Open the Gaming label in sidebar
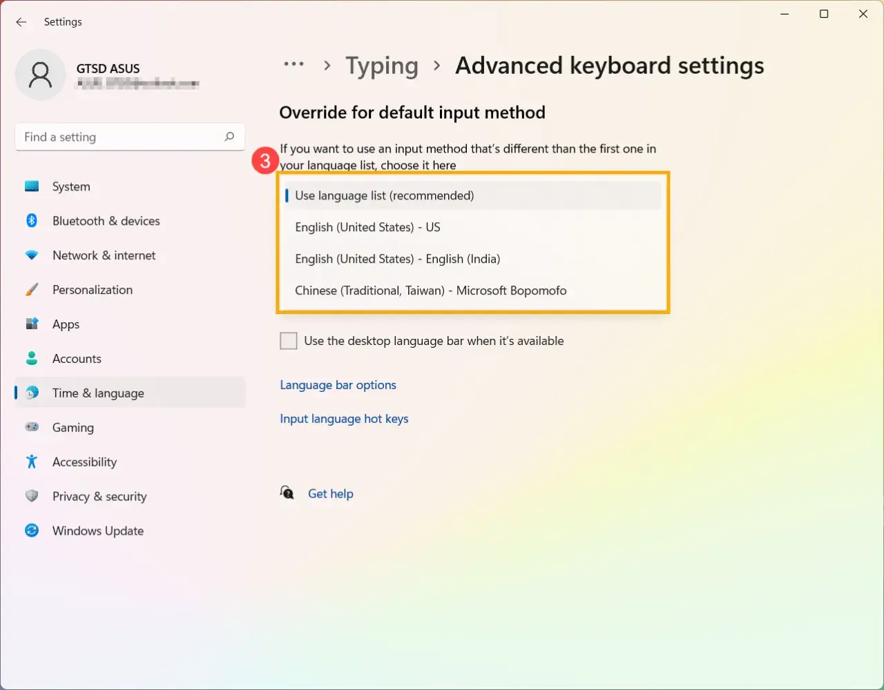Image resolution: width=884 pixels, height=690 pixels. [73, 427]
